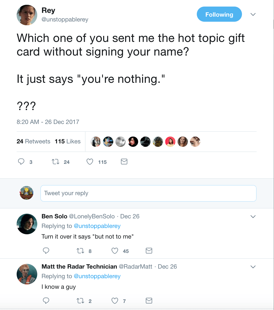Retweet Rey's hot topic tweet

(55, 162)
